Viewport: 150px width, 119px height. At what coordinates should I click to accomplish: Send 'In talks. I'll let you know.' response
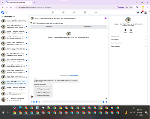tap(43, 92)
